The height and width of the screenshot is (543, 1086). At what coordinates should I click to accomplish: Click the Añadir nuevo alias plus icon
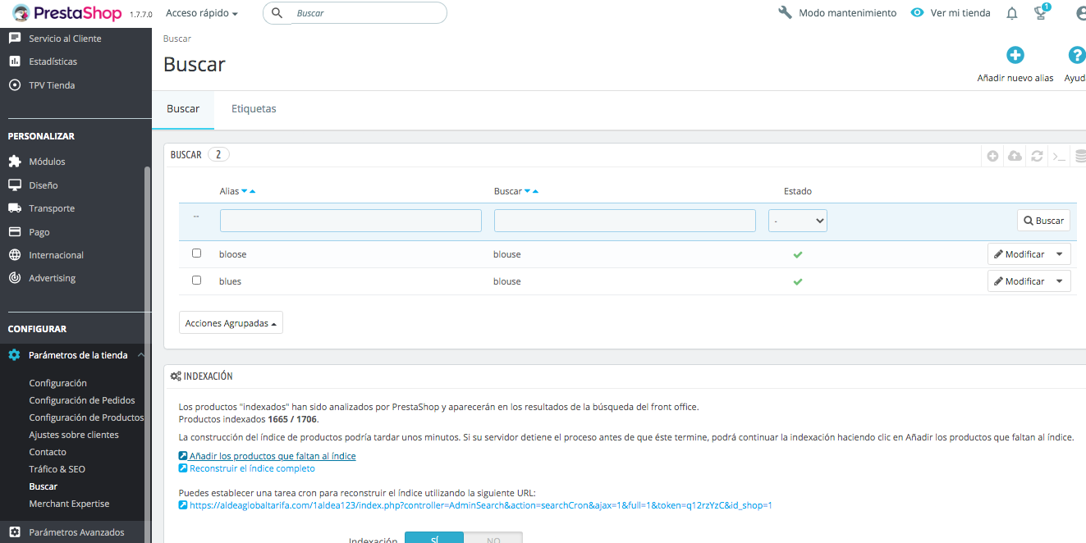tap(1015, 55)
